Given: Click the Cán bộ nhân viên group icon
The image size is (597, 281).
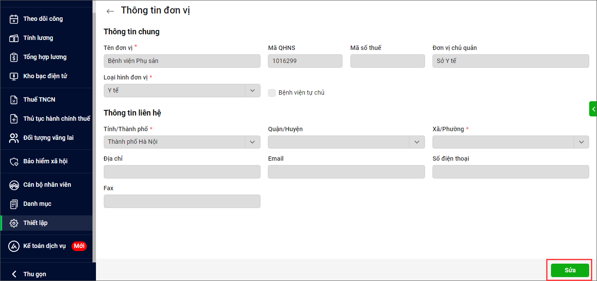Looking at the screenshot, I should [14, 185].
